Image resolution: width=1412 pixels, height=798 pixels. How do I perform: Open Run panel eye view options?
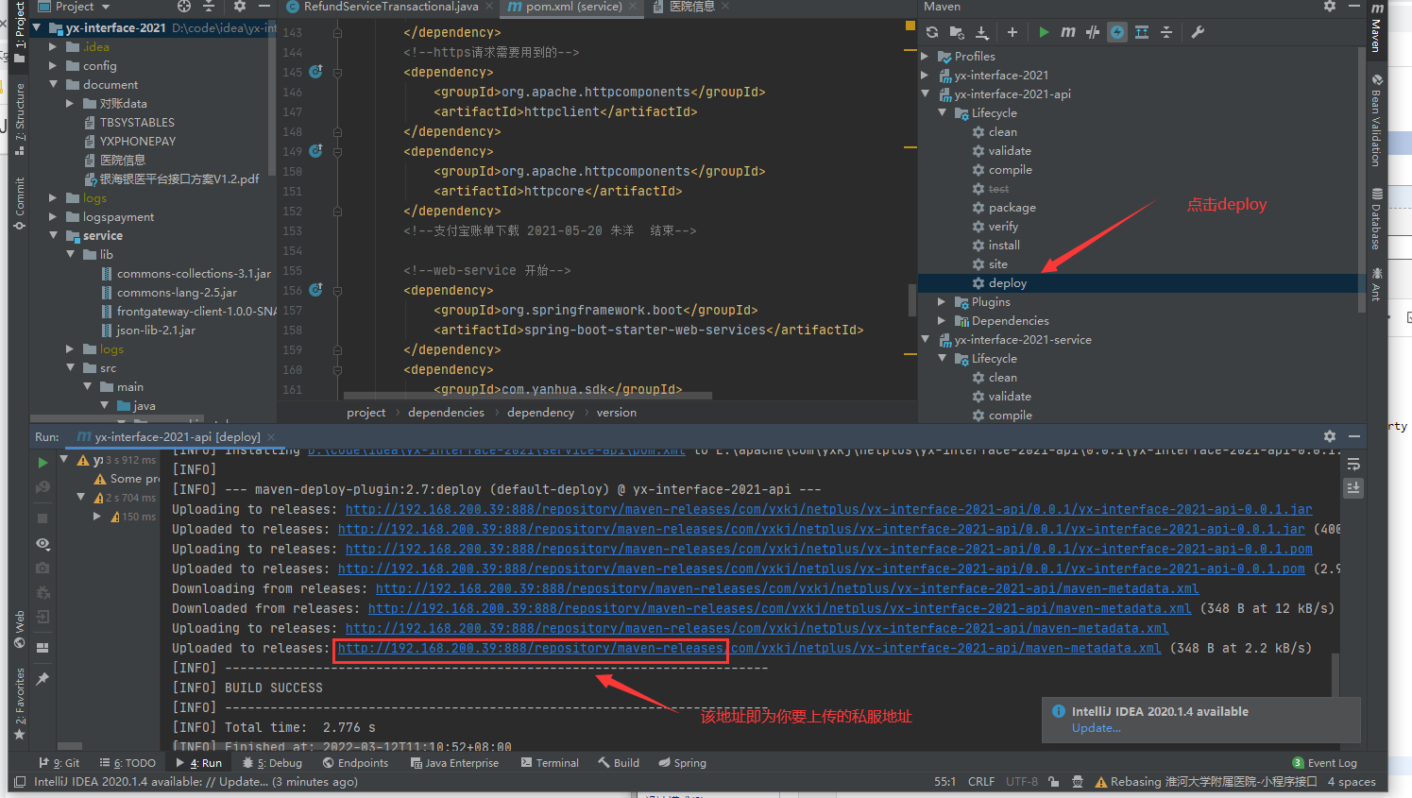click(43, 544)
